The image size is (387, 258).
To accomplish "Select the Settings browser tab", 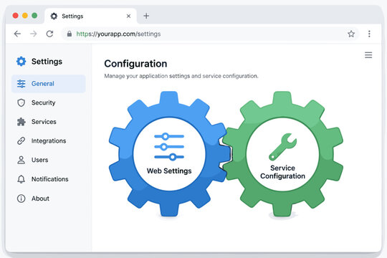I will point(90,16).
